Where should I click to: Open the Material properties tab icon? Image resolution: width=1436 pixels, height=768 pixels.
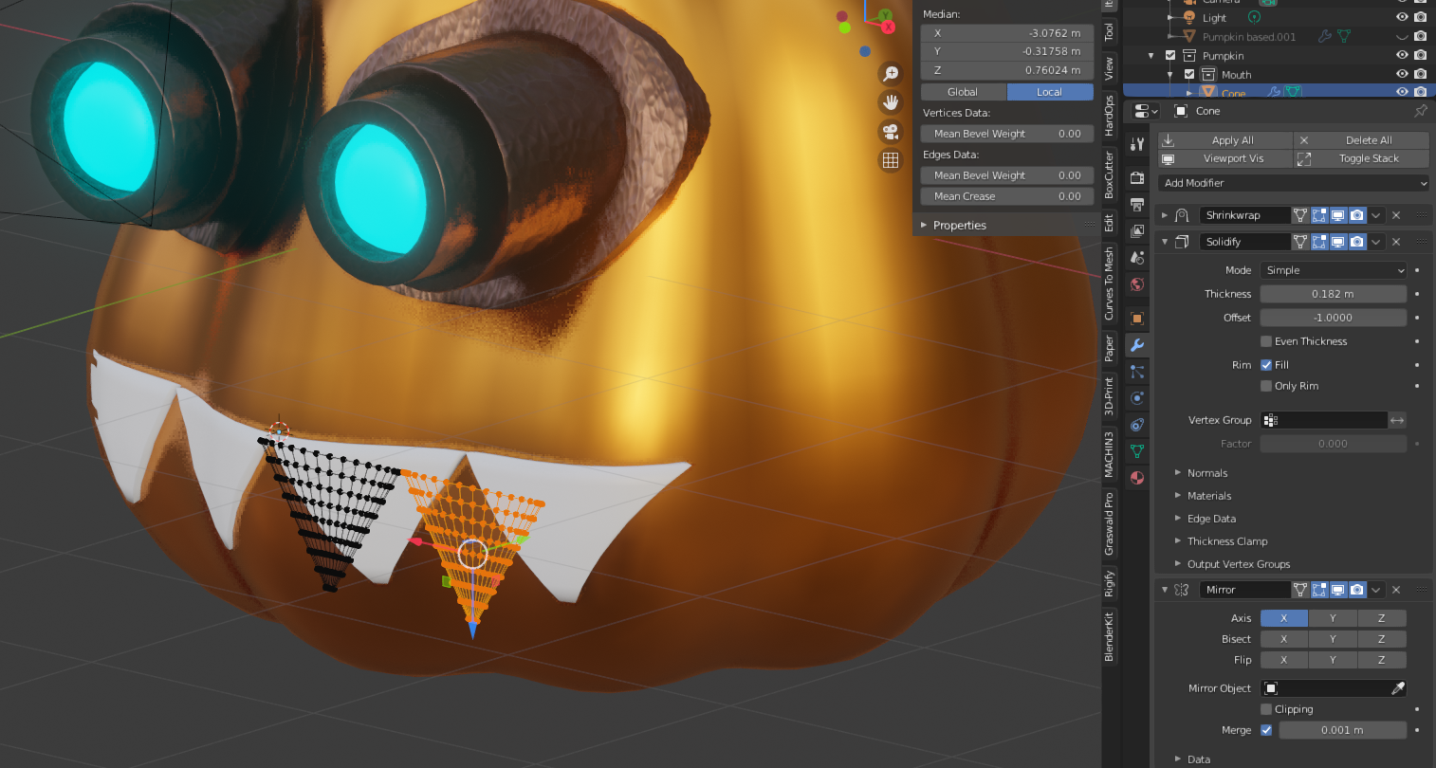[x=1137, y=478]
